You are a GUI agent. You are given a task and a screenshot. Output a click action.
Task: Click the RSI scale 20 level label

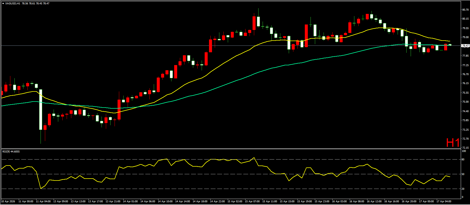tap(463, 189)
